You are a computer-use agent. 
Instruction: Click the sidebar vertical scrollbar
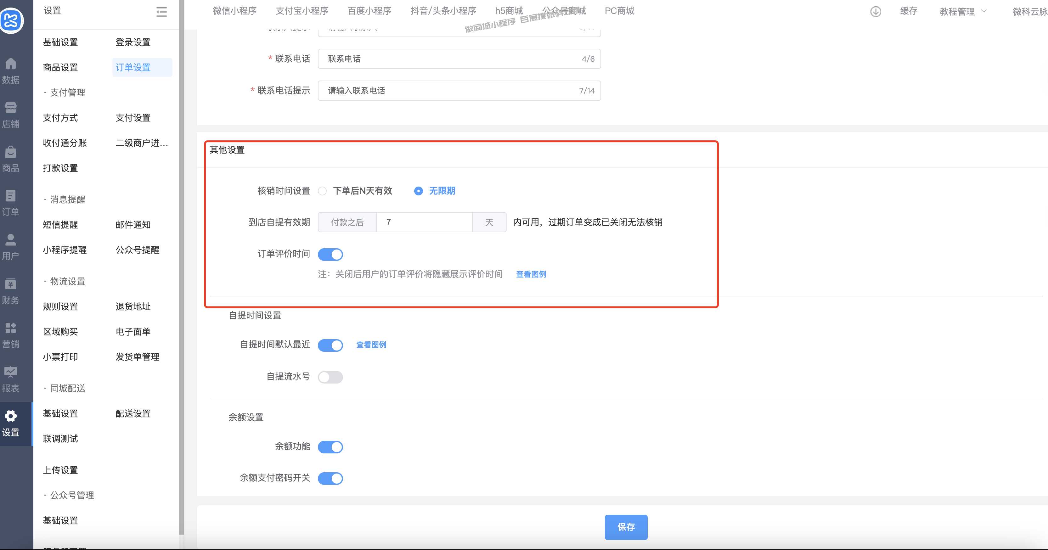tap(181, 268)
